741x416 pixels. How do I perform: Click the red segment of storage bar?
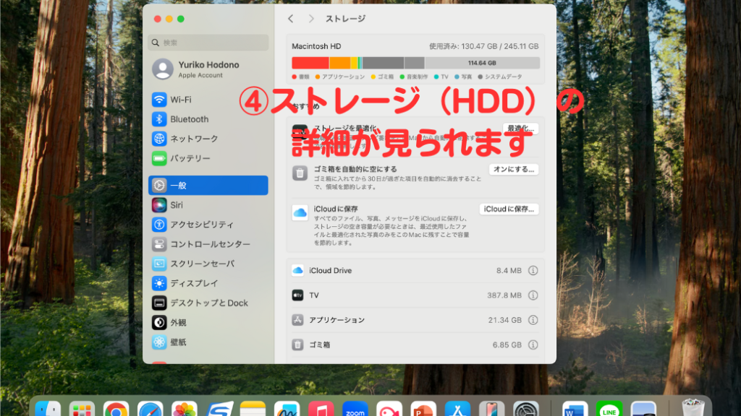click(310, 63)
